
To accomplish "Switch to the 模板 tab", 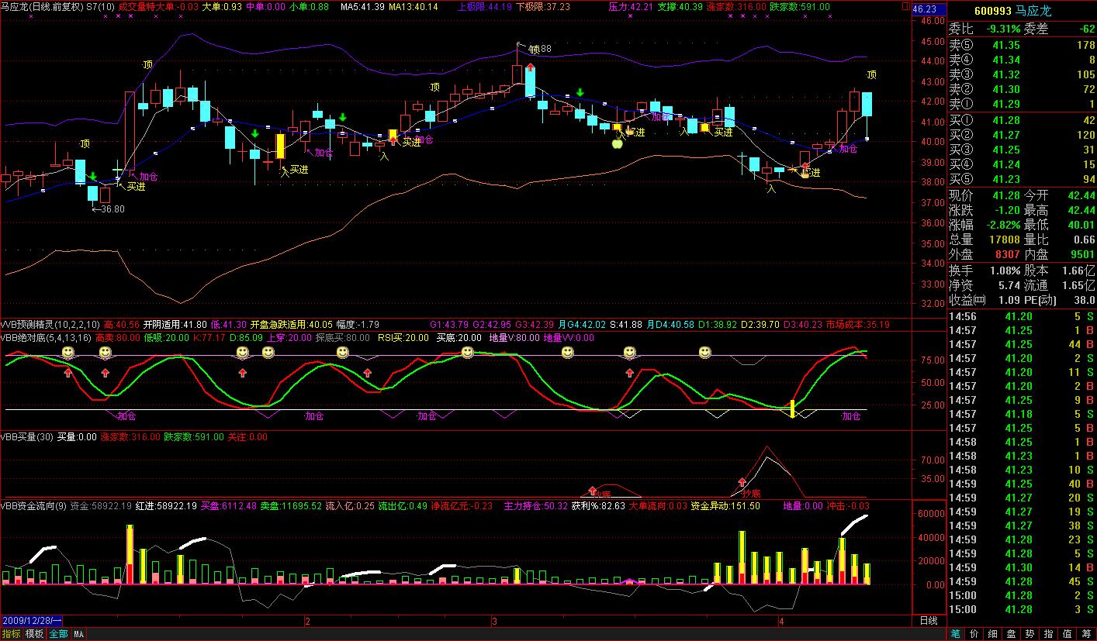I will coord(34,634).
